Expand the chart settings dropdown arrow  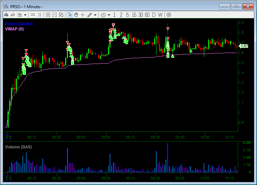click(25, 15)
